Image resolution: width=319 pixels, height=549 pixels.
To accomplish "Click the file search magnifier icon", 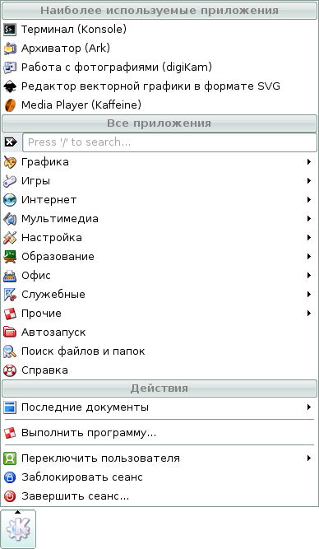I will [x=10, y=351].
